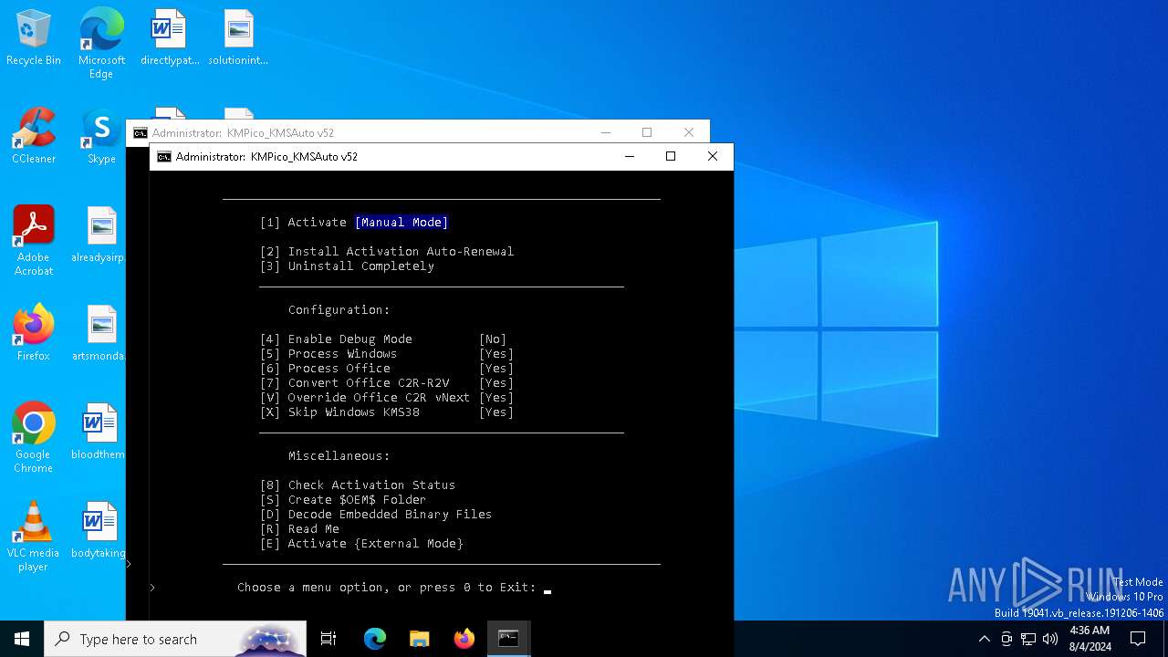Open Task View from the taskbar
Image resolution: width=1168 pixels, height=657 pixels.
(x=328, y=639)
